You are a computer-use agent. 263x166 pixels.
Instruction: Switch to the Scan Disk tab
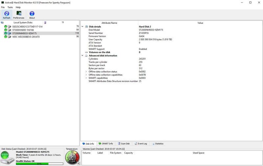point(124,144)
